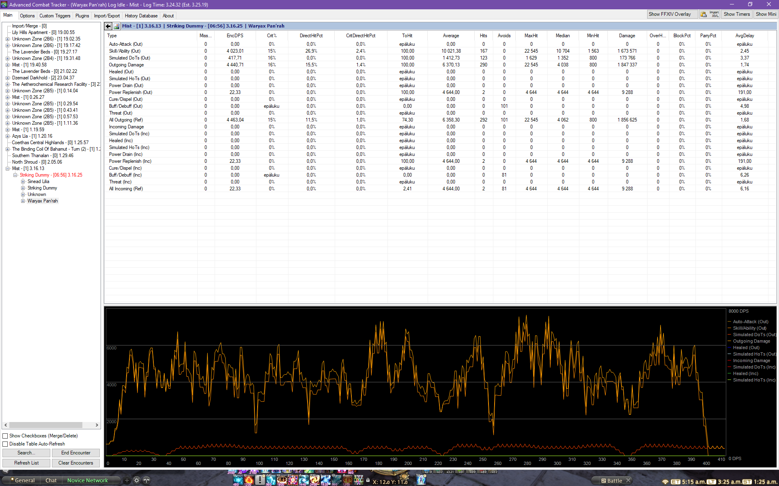The width and height of the screenshot is (779, 486).
Task: Enable Show Checkboxes (Merge/Delete)
Action: click(x=5, y=436)
